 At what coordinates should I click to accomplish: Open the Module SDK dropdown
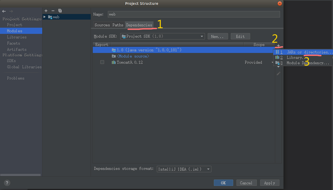pos(201,36)
